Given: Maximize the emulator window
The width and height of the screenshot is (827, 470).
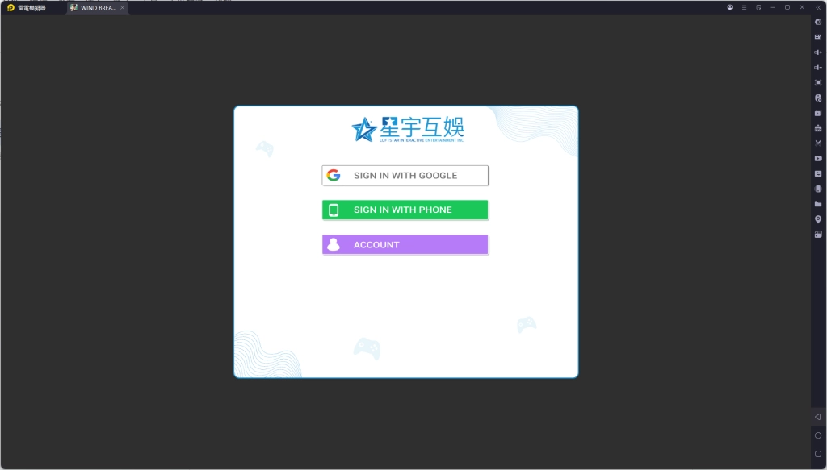Looking at the screenshot, I should (787, 7).
